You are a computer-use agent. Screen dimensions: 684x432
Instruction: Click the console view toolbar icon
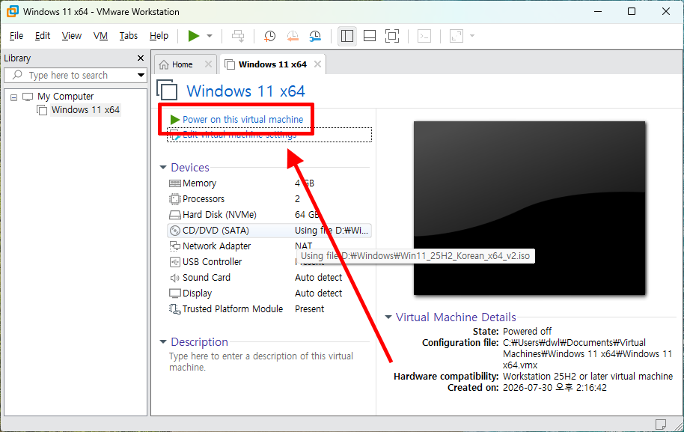[x=424, y=36]
